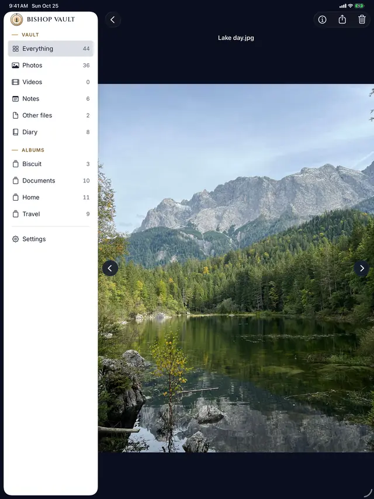Click the Travel album icon

click(15, 214)
